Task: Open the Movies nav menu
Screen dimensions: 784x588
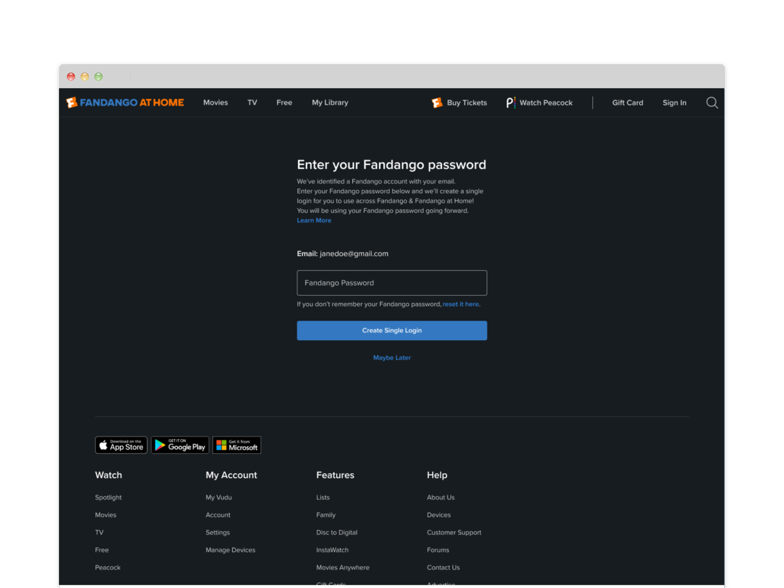Action: pyautogui.click(x=215, y=103)
